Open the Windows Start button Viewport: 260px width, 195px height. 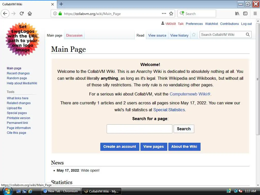(x=7, y=191)
